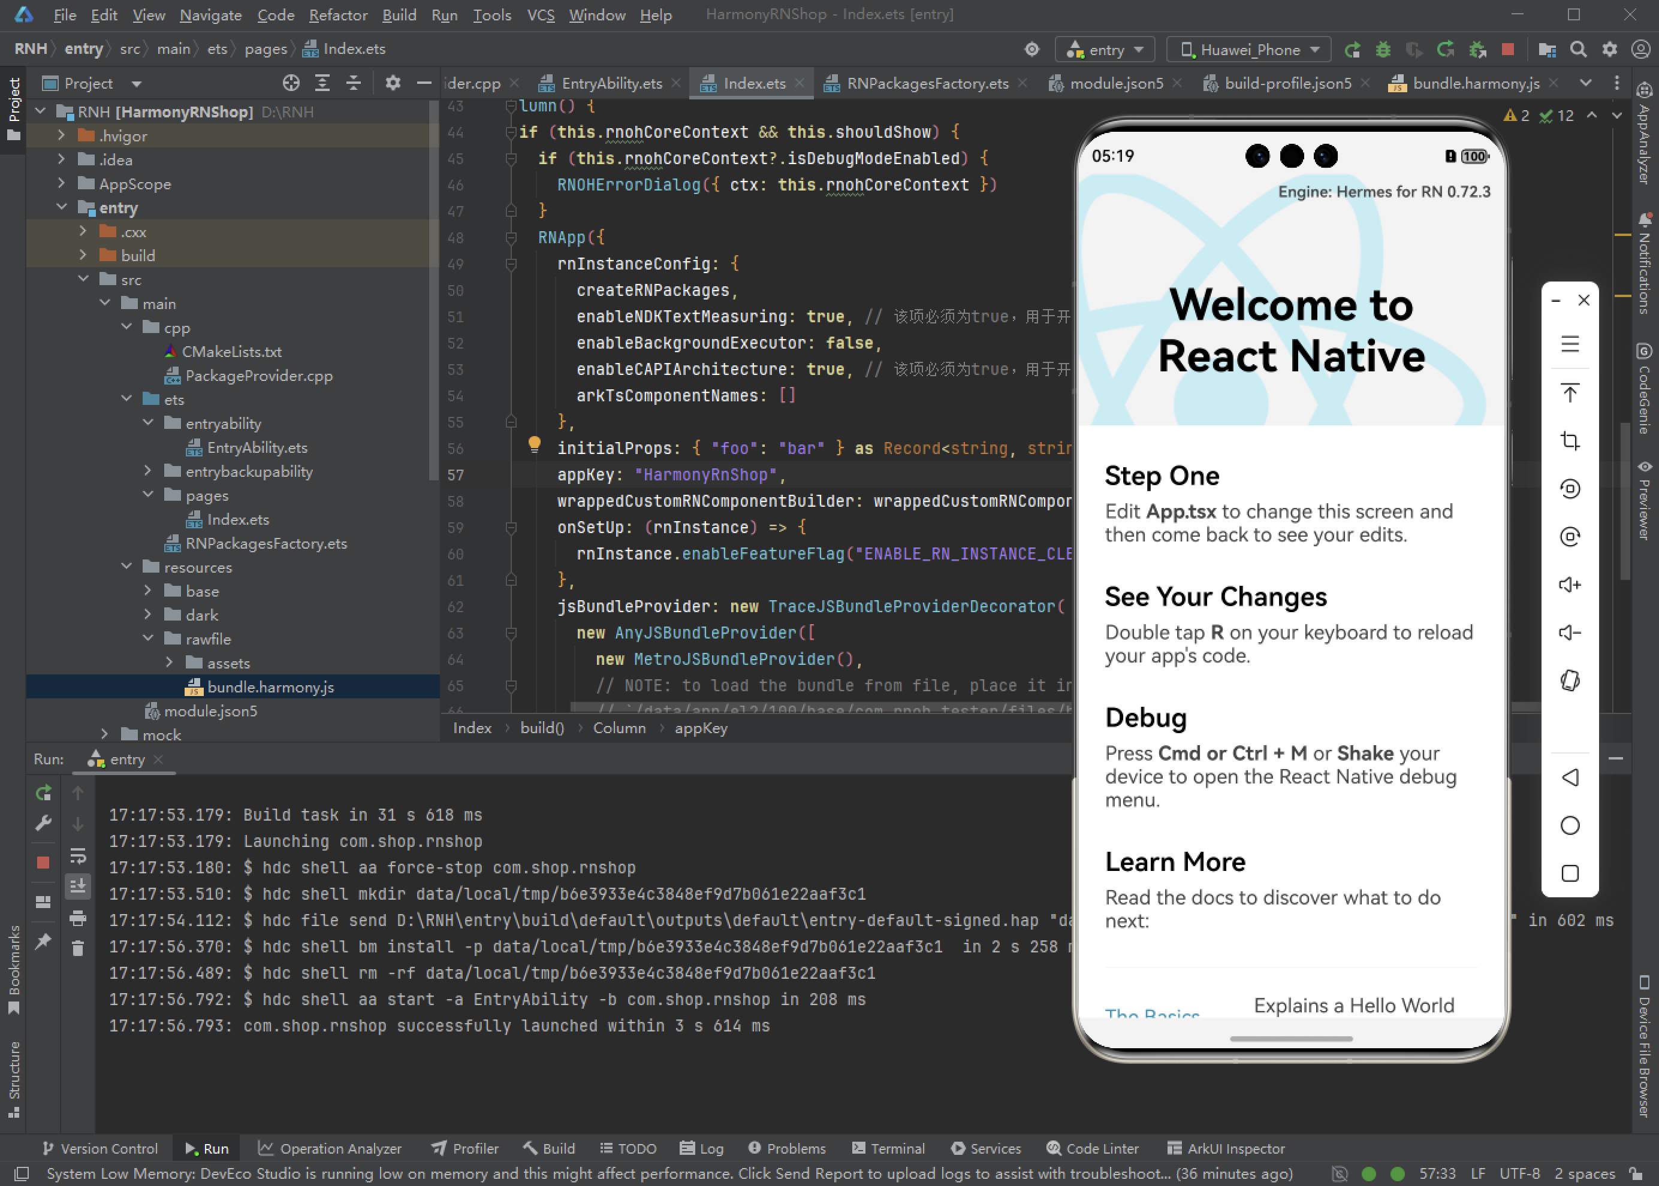Take an emulator screenshot with the crop icon

[1569, 441]
